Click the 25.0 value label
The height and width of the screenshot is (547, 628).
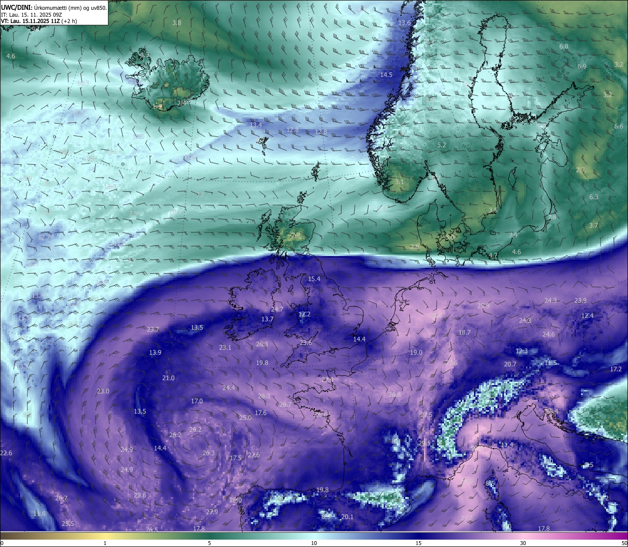[x=245, y=417]
